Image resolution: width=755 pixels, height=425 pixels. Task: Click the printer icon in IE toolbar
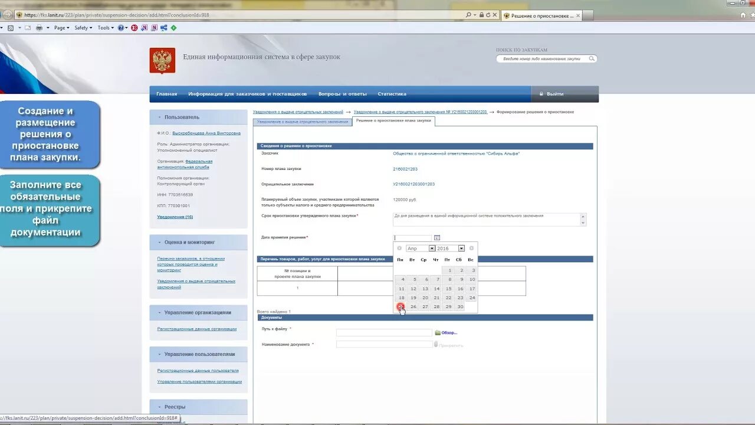40,28
